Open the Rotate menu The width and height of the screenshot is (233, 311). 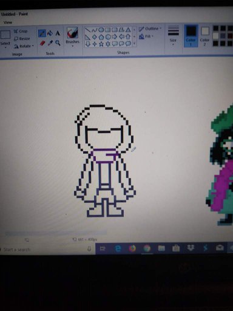24,46
